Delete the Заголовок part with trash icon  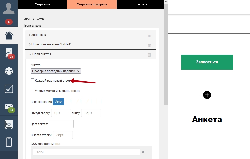click(x=149, y=35)
